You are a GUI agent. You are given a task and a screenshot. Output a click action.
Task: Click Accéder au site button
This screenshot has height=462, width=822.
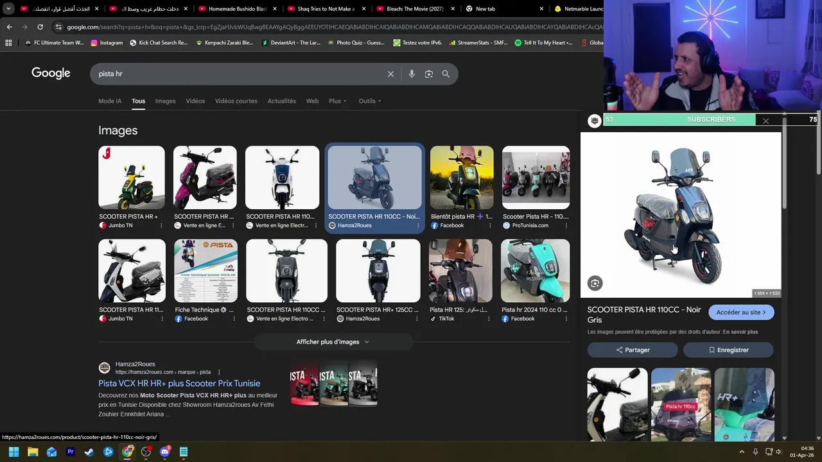point(741,312)
